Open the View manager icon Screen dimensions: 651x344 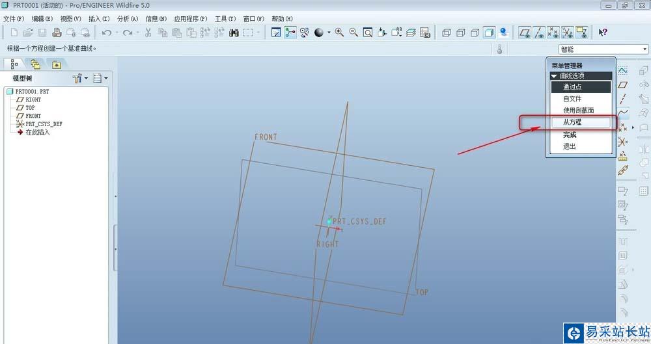(424, 33)
